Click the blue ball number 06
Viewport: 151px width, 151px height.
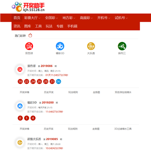tap(58, 81)
